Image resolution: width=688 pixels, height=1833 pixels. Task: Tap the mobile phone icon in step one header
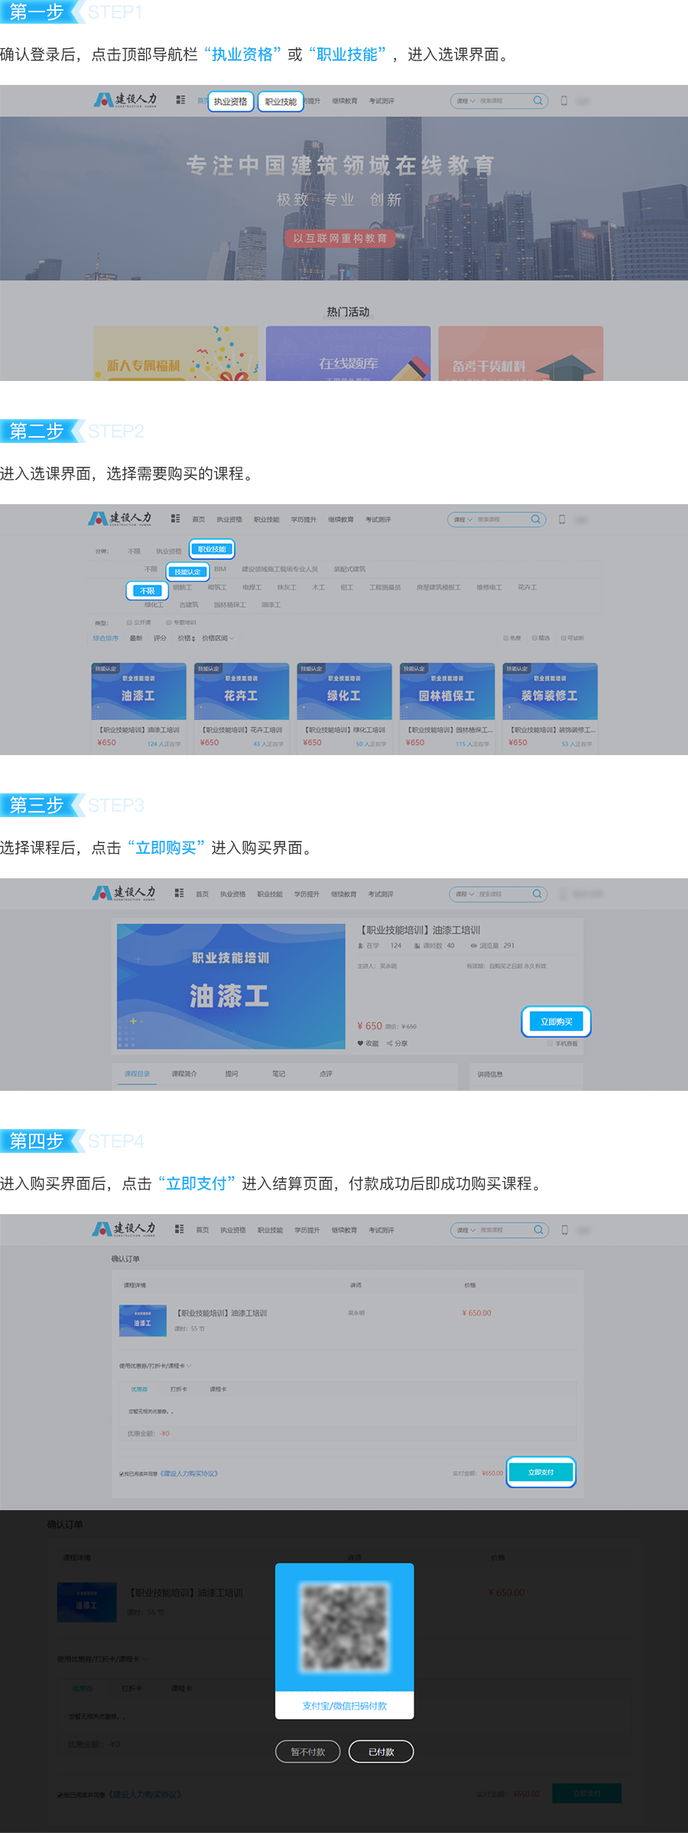[564, 100]
